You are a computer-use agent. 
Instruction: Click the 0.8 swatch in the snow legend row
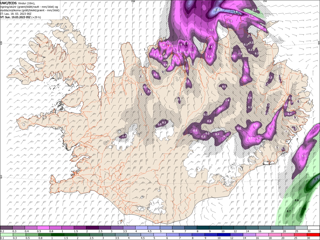coord(55,228)
